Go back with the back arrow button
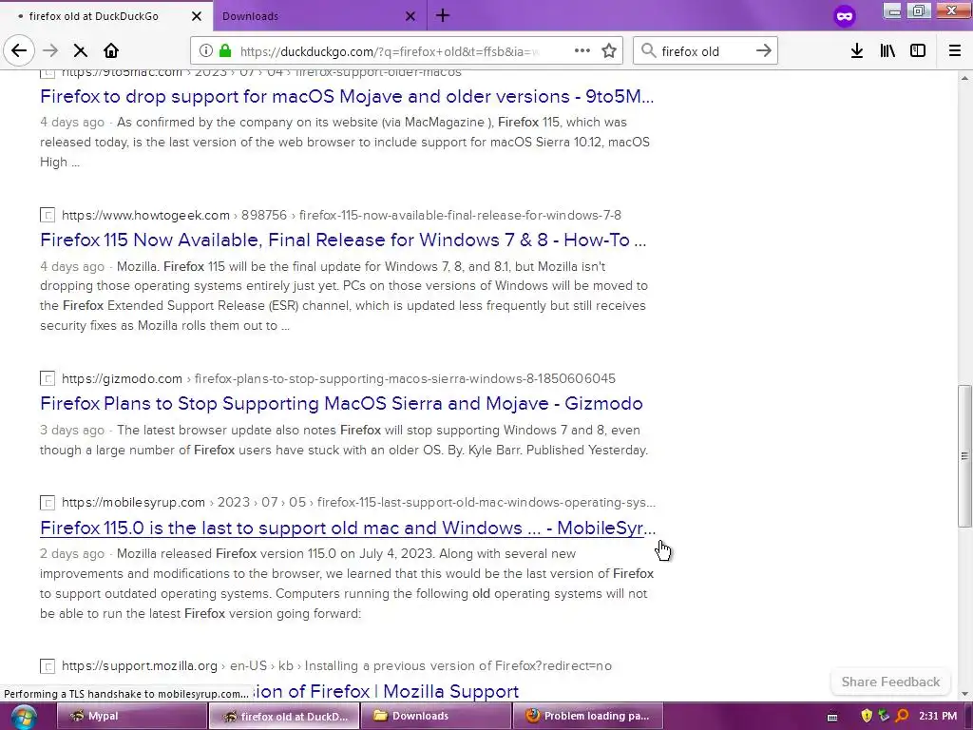 tap(19, 51)
